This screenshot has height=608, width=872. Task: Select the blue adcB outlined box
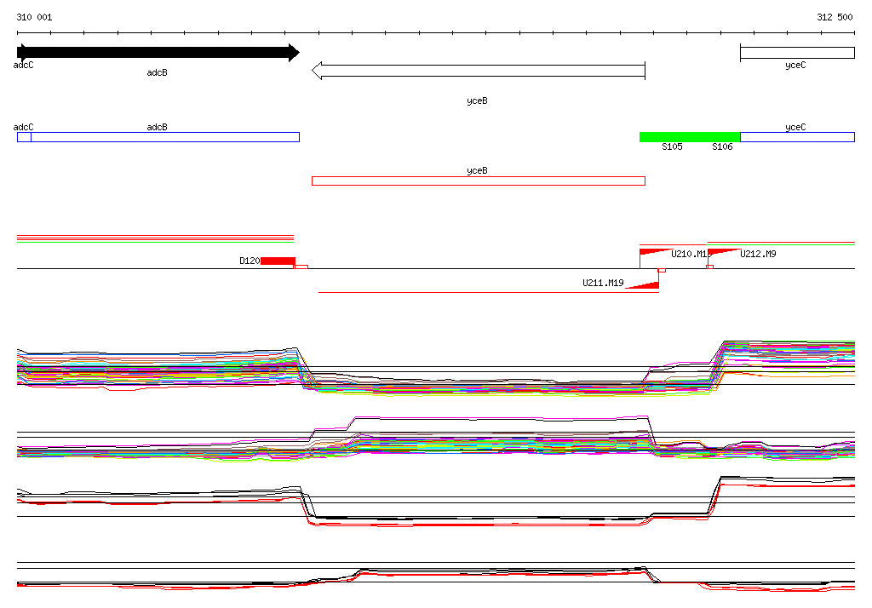click(165, 137)
